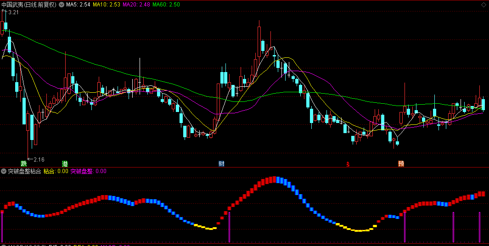Click the 3.21 high price label

[14, 12]
